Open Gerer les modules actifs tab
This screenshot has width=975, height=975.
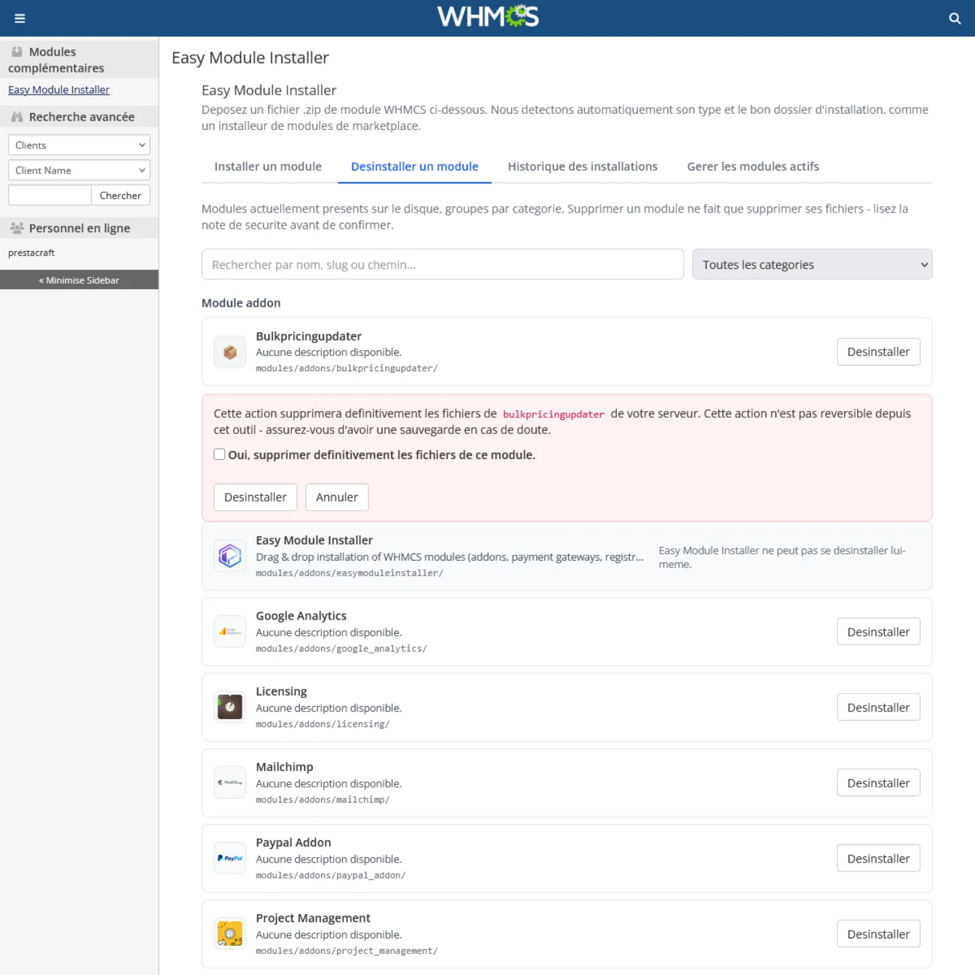(753, 167)
